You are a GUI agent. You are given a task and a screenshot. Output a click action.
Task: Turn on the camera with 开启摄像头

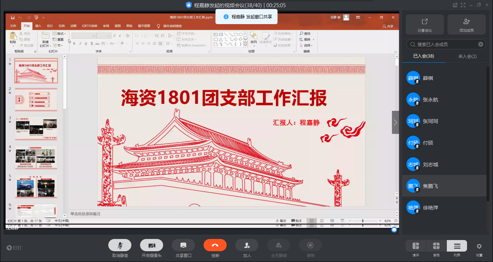click(x=151, y=245)
